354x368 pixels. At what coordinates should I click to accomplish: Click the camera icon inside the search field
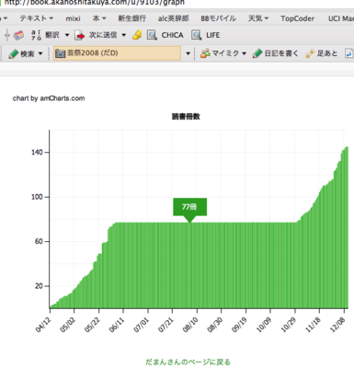61,53
